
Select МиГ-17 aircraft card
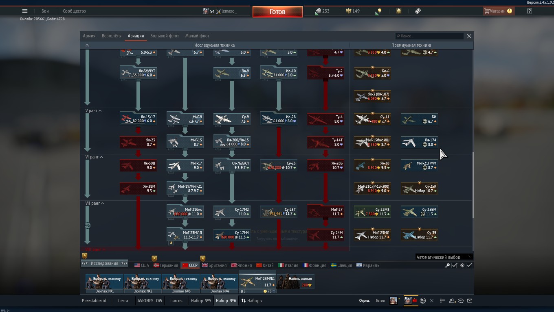pyautogui.click(x=185, y=165)
